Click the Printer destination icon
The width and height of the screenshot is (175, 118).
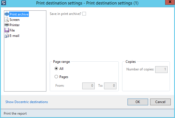(7, 25)
